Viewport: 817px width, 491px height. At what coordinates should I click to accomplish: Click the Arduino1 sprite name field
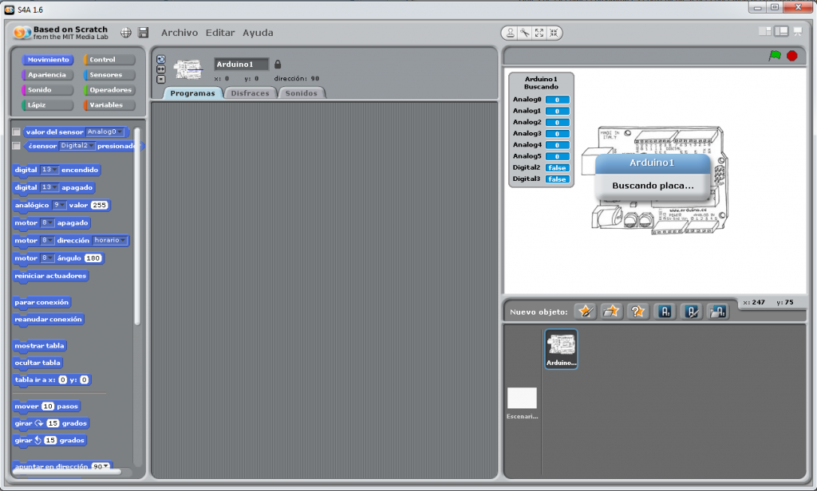[241, 65]
